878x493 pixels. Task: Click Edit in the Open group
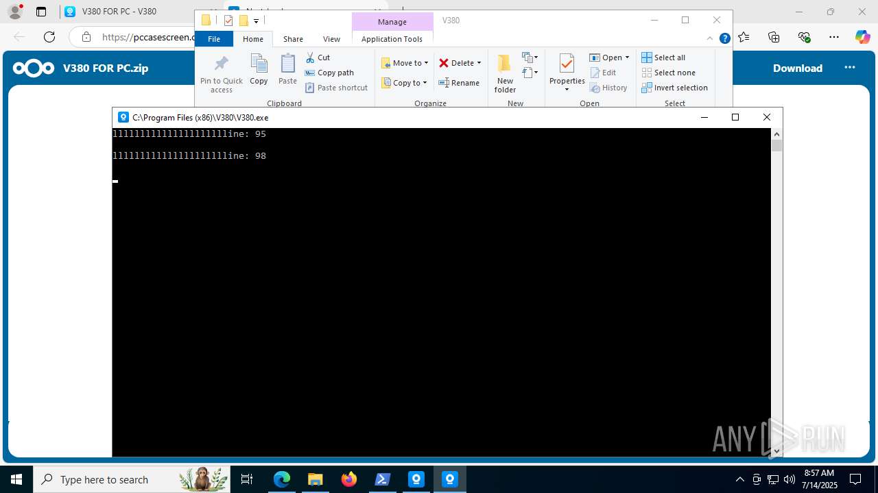pos(603,73)
